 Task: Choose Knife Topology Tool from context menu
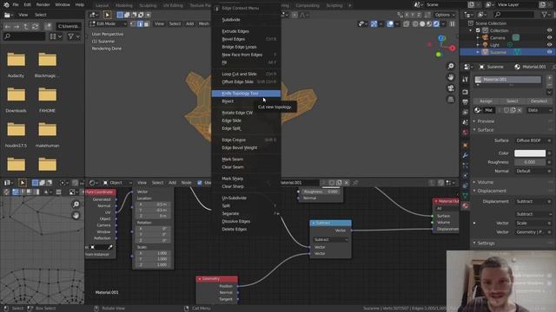coord(246,94)
